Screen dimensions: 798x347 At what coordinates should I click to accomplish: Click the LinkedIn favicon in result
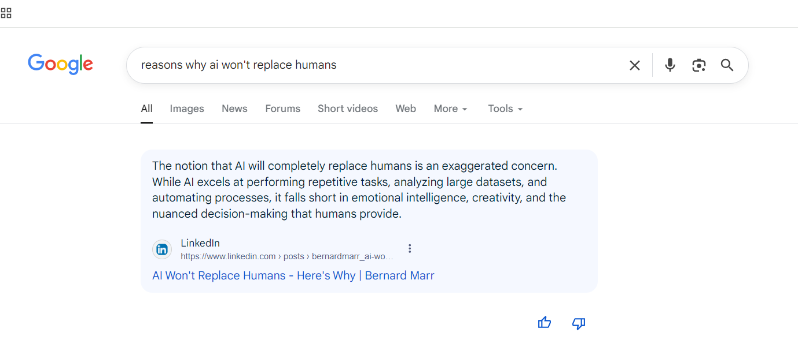click(162, 249)
